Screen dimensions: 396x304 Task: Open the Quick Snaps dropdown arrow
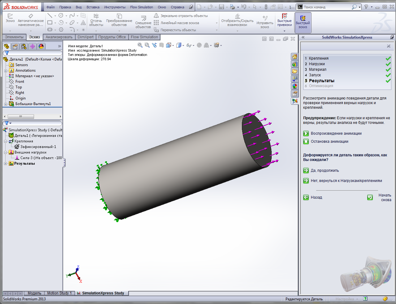point(285,31)
